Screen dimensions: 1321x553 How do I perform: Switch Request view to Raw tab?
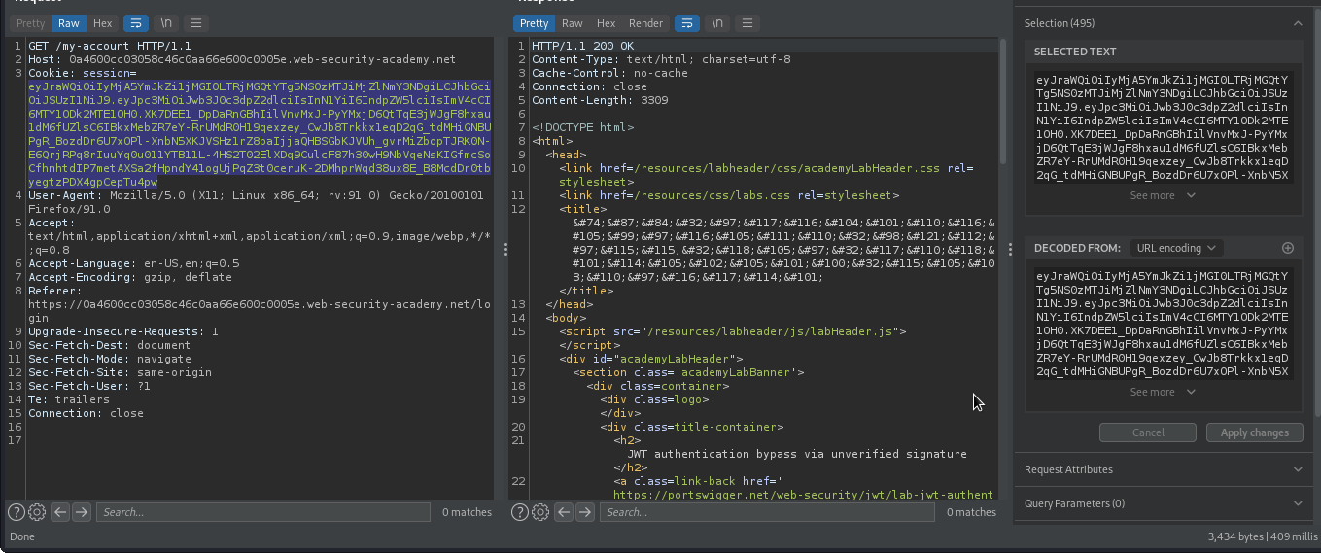(69, 23)
